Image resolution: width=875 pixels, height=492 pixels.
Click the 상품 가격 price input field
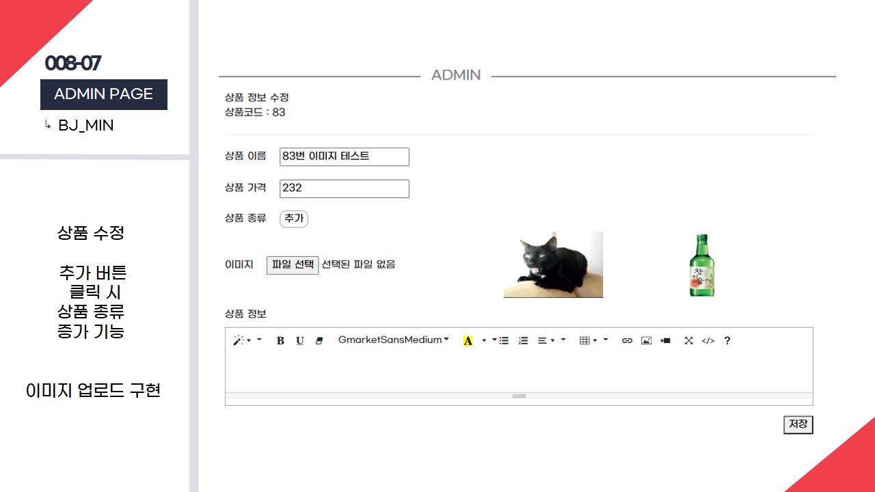(345, 189)
